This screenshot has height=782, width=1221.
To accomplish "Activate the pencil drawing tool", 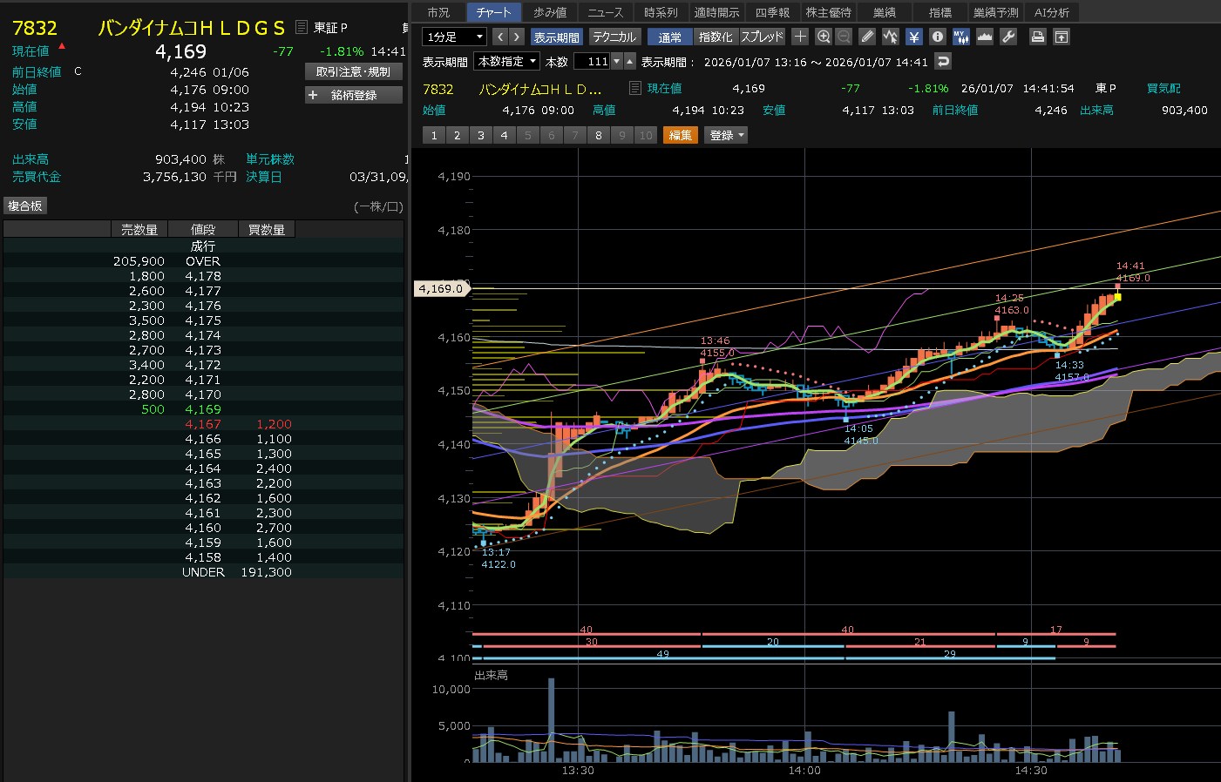I will tap(866, 37).
